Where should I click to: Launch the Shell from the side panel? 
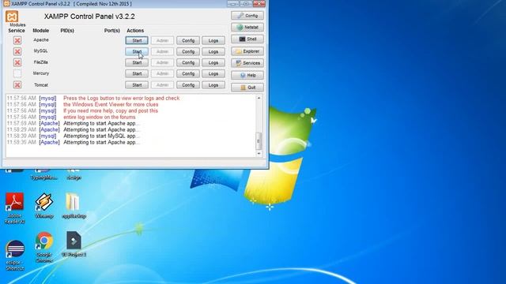[247, 39]
